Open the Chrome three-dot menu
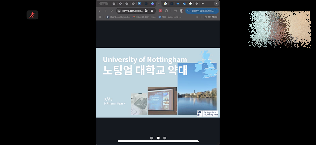The width and height of the screenshot is (316, 145). pyautogui.click(x=216, y=11)
